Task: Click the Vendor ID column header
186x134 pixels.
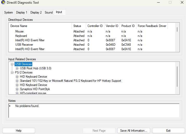Action: pyautogui.click(x=112, y=26)
